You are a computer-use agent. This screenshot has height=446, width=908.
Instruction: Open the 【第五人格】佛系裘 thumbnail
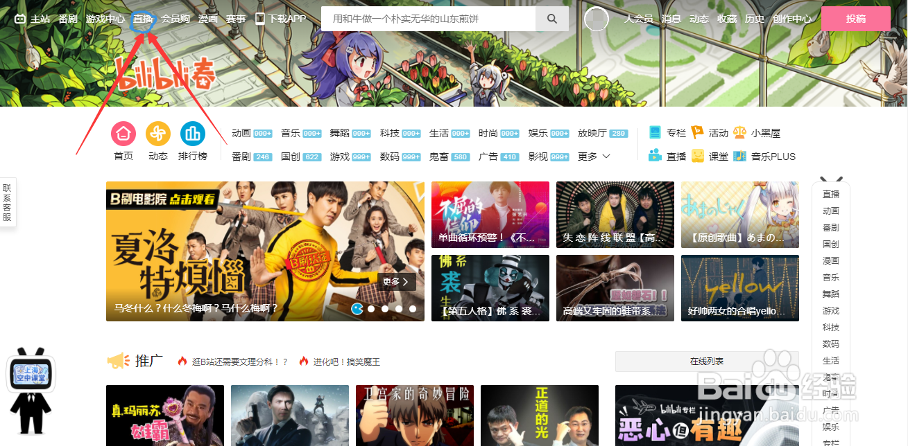490,288
